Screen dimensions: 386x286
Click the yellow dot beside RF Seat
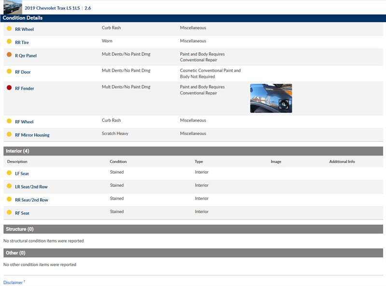tap(9, 213)
